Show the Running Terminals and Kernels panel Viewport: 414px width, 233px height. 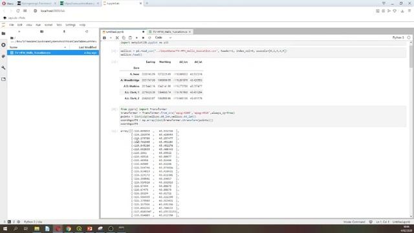pos(3,45)
